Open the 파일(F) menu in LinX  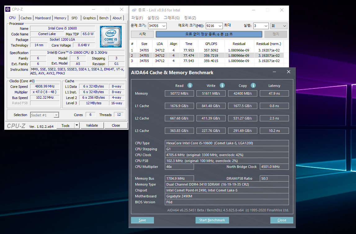tap(137, 18)
